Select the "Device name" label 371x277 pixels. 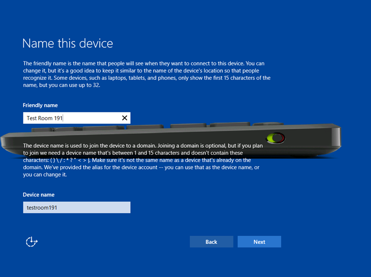click(39, 195)
